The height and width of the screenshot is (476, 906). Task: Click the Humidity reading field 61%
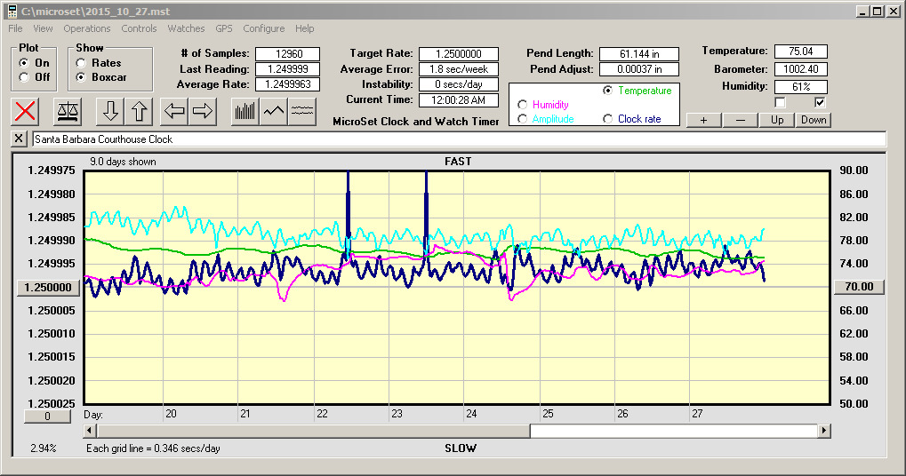click(x=801, y=86)
